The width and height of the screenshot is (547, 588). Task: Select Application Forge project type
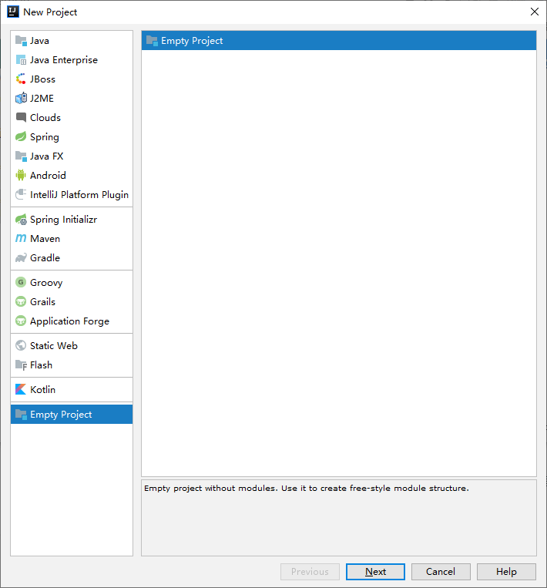(x=69, y=321)
